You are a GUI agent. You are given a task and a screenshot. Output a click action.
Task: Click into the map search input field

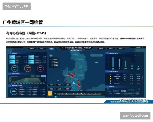pyautogui.click(x=96, y=55)
